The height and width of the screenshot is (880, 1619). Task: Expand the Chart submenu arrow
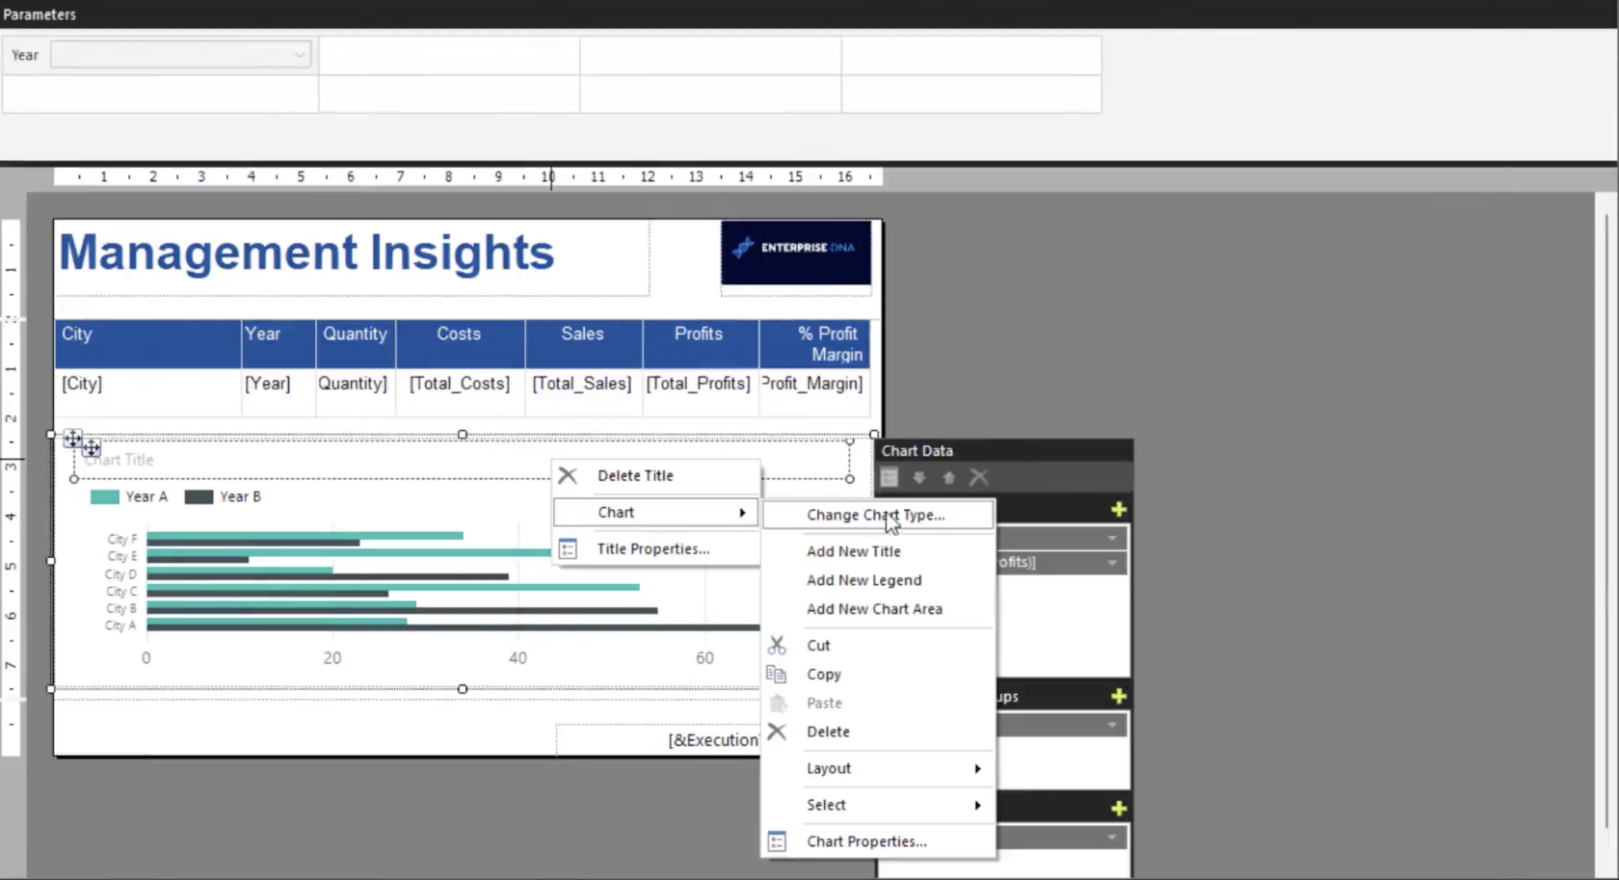click(x=742, y=513)
